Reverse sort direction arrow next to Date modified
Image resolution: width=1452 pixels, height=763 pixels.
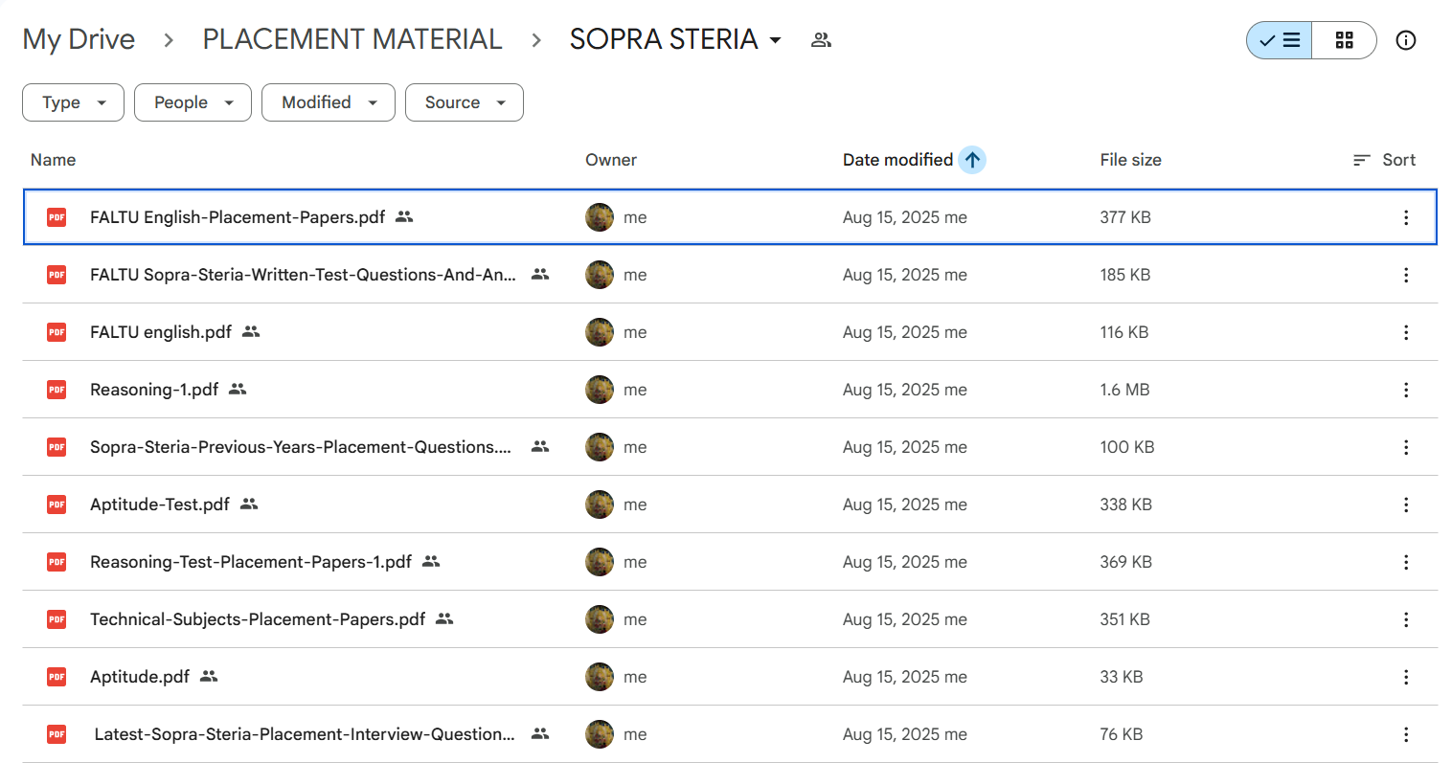coord(972,160)
